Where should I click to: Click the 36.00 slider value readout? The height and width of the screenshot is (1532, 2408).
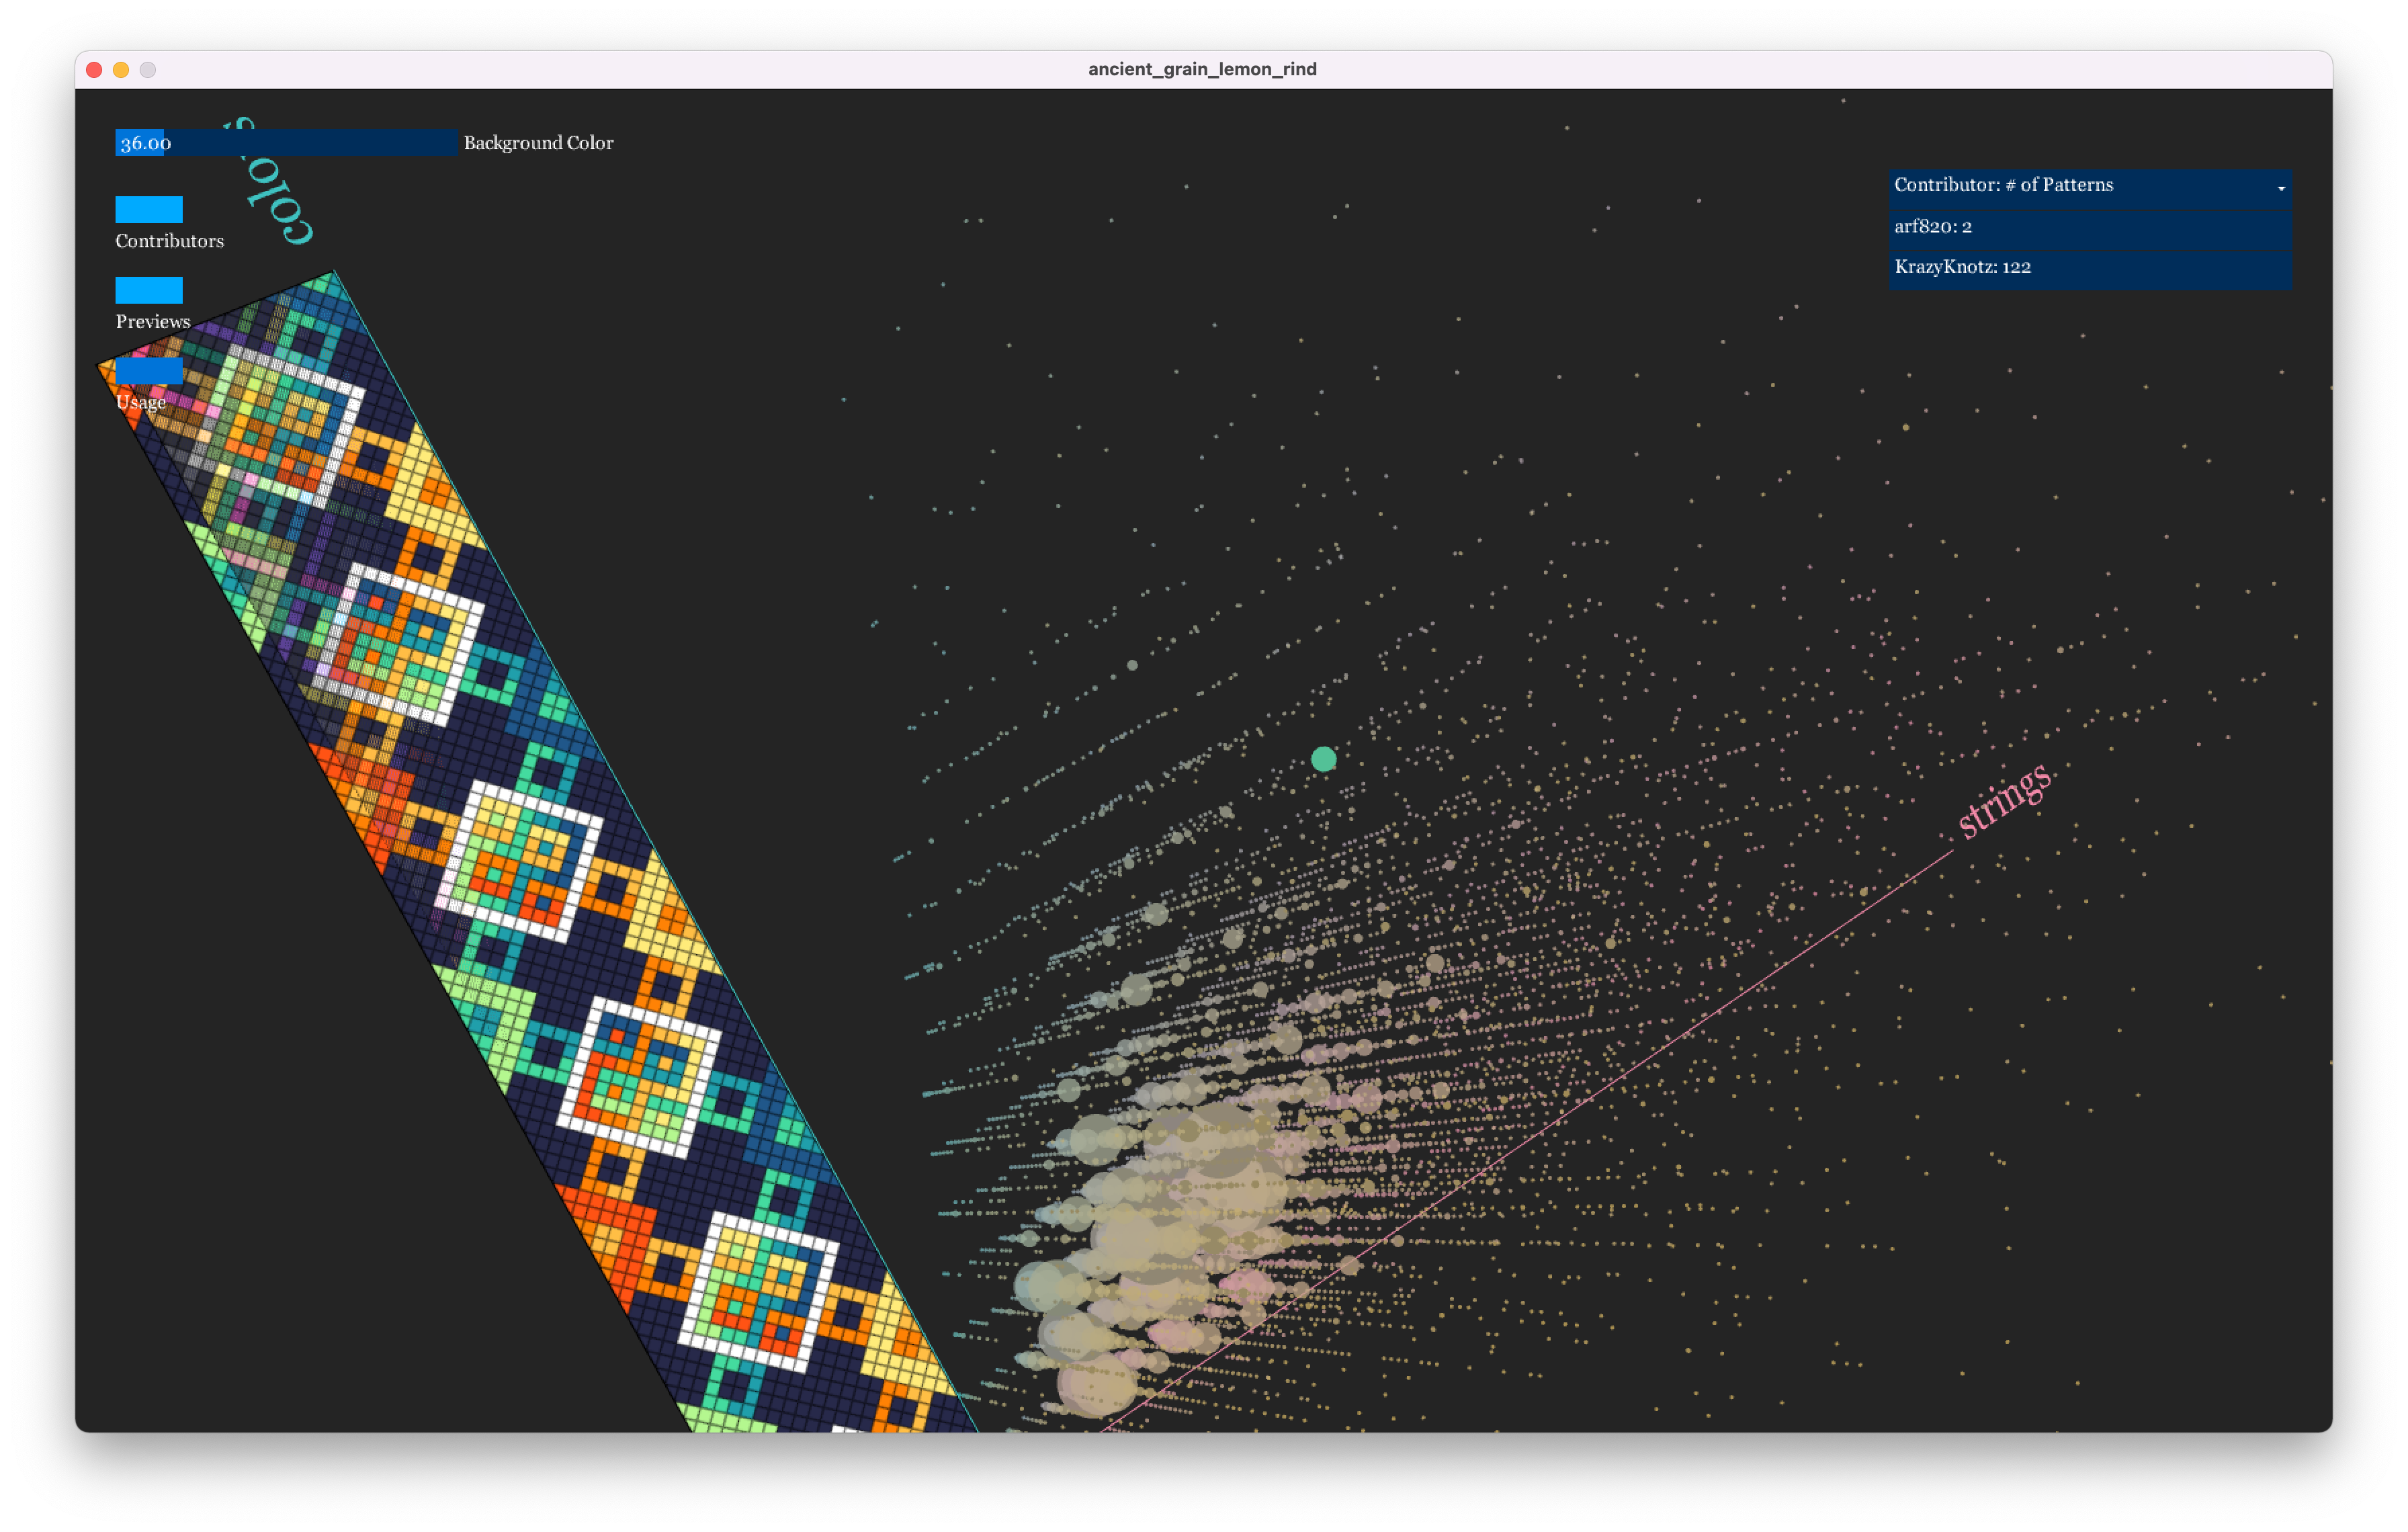pyautogui.click(x=146, y=143)
